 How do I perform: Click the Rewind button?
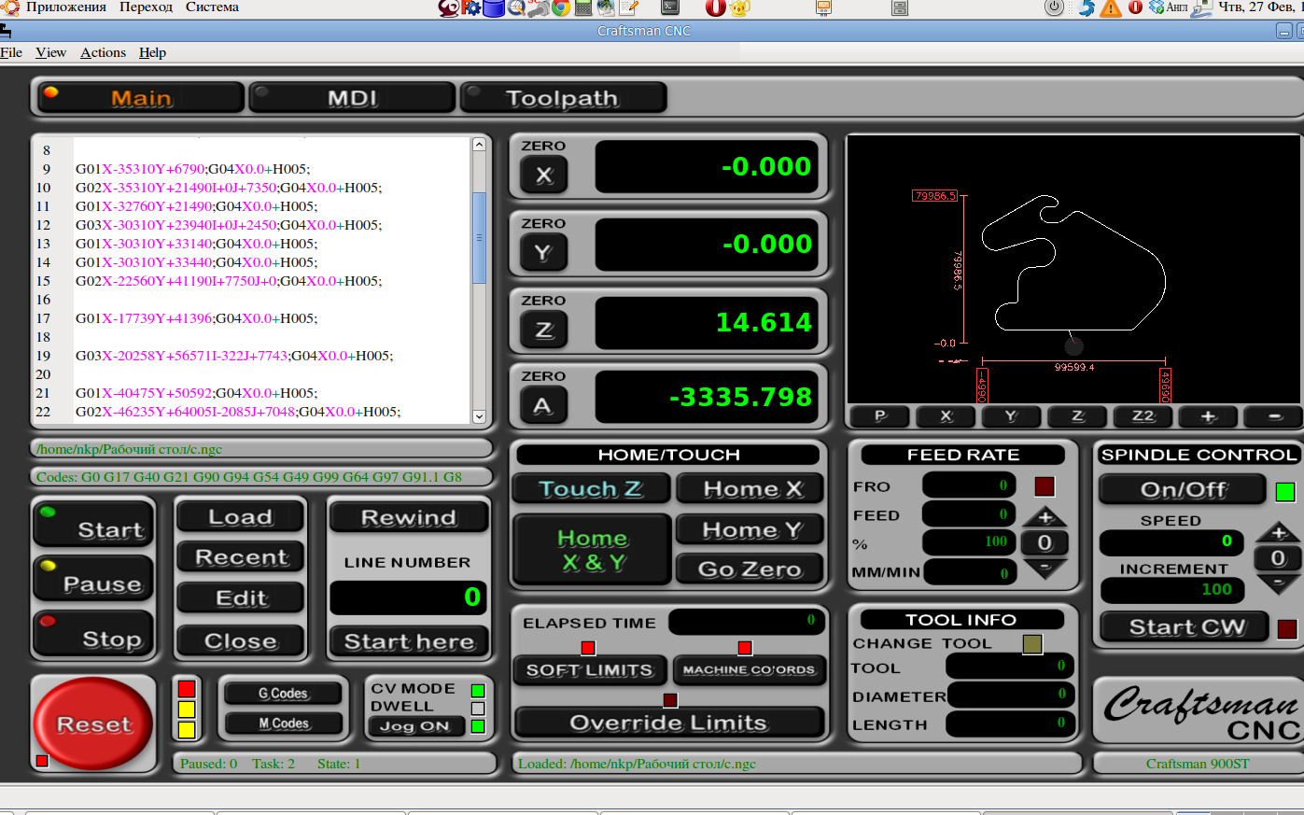click(x=409, y=517)
